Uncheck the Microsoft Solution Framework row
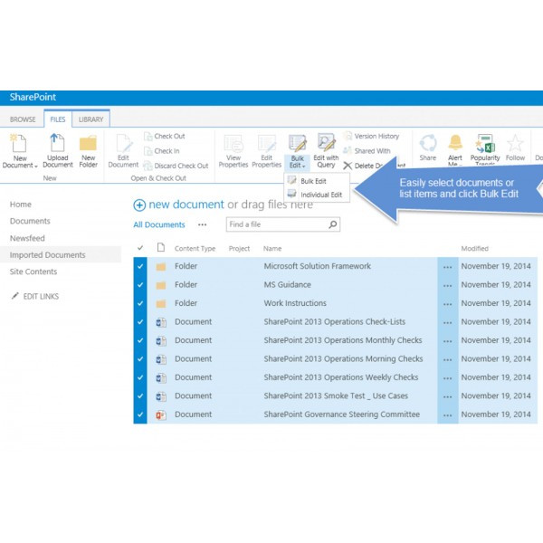Screen dimensions: 543x543 point(140,266)
